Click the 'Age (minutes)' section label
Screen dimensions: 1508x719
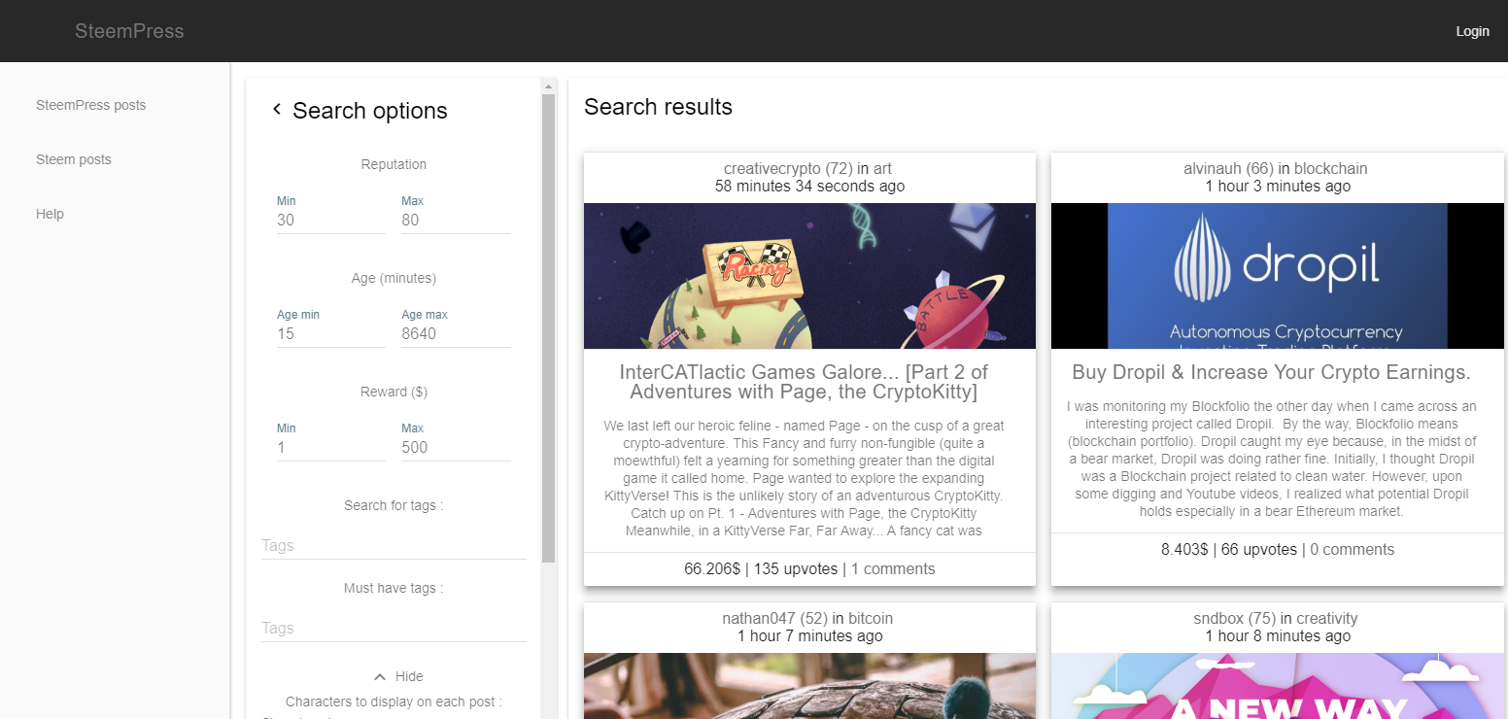394,278
